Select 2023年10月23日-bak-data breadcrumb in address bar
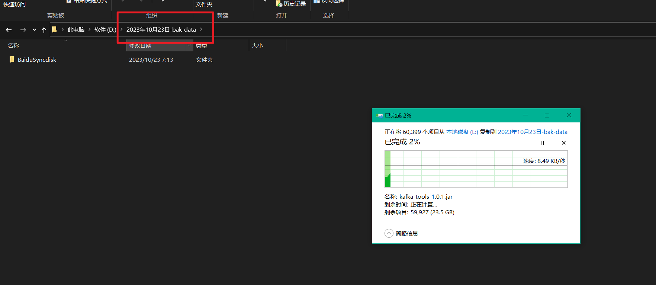 tap(161, 29)
